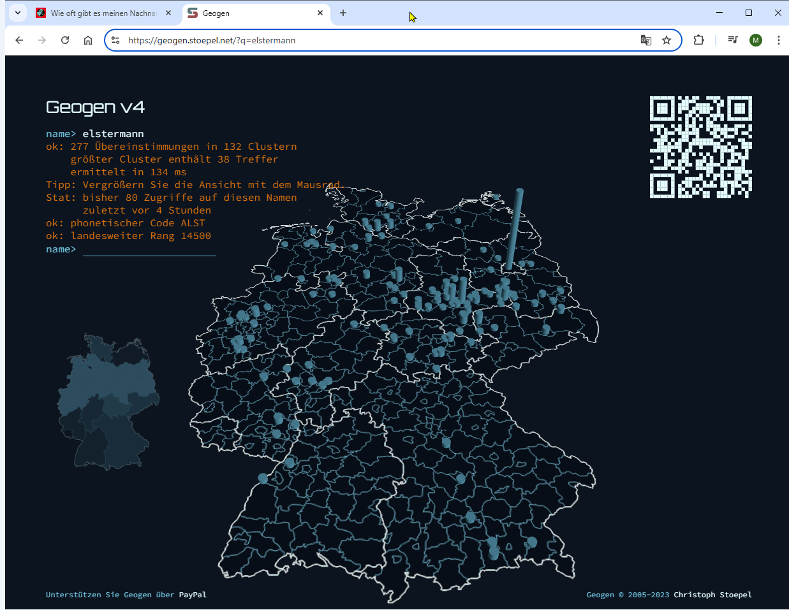Viewport: 789px width, 610px height.
Task: Open the extensions puzzle icon
Action: pyautogui.click(x=699, y=40)
